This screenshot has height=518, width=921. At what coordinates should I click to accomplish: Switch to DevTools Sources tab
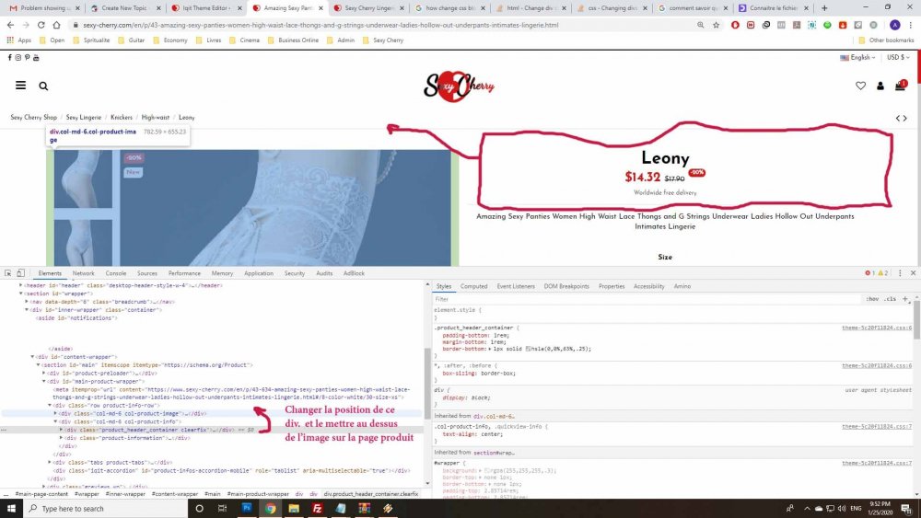[x=146, y=273]
